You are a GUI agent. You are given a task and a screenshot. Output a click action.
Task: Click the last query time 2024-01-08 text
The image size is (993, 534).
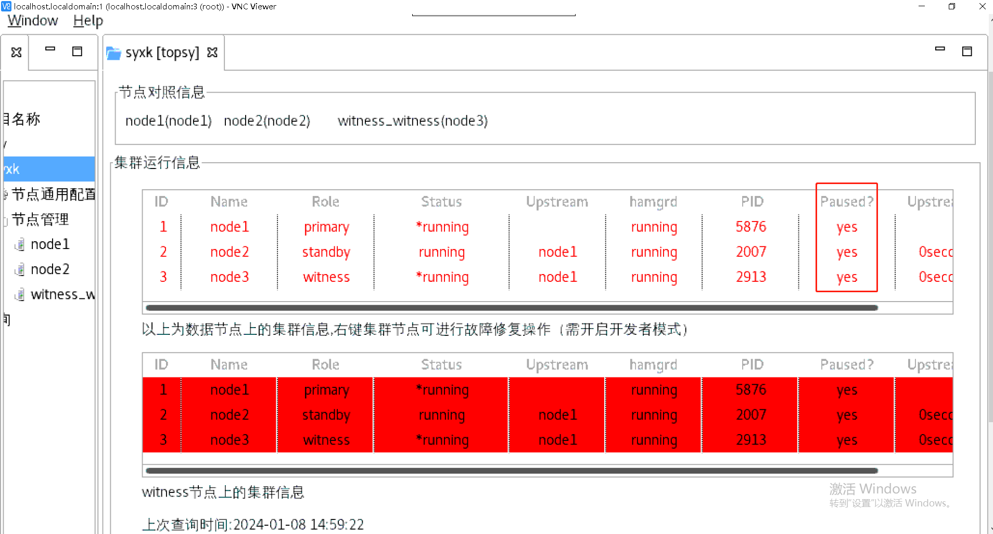click(253, 524)
